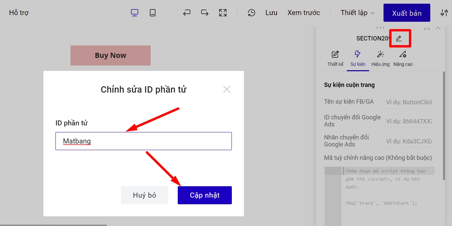Open the settings sliders icon
Screen dimensions: 452x226
coord(444,13)
